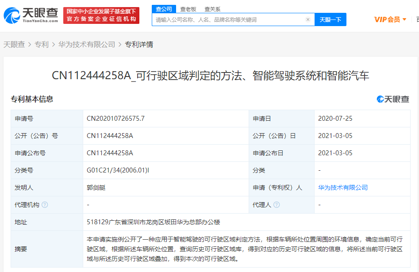
Task: Open the 专利 breadcrumb link
Action: click(42, 44)
